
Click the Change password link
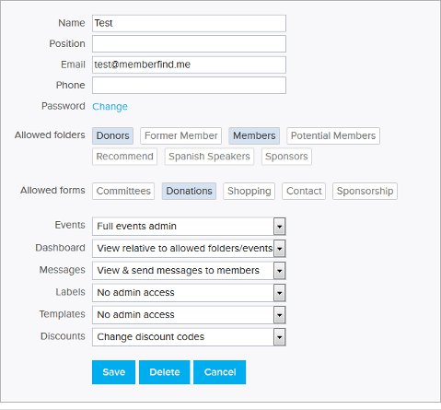(x=110, y=107)
